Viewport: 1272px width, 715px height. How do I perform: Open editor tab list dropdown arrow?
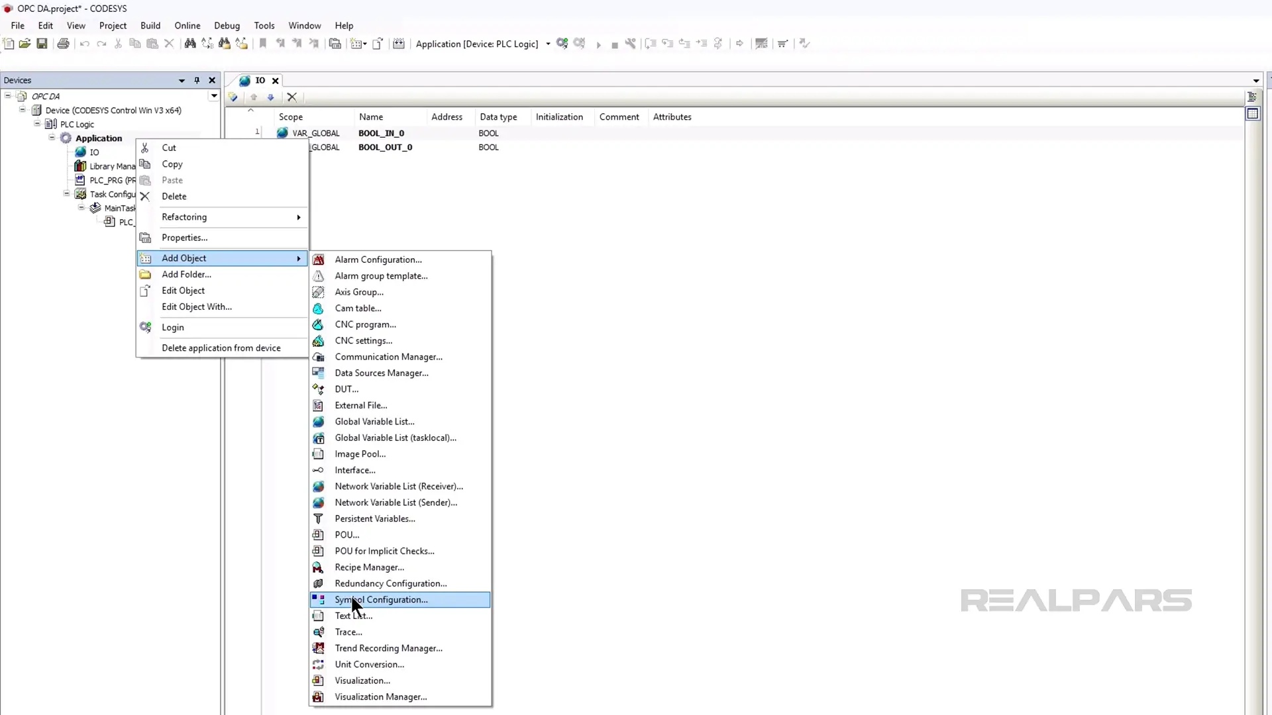click(x=1256, y=81)
